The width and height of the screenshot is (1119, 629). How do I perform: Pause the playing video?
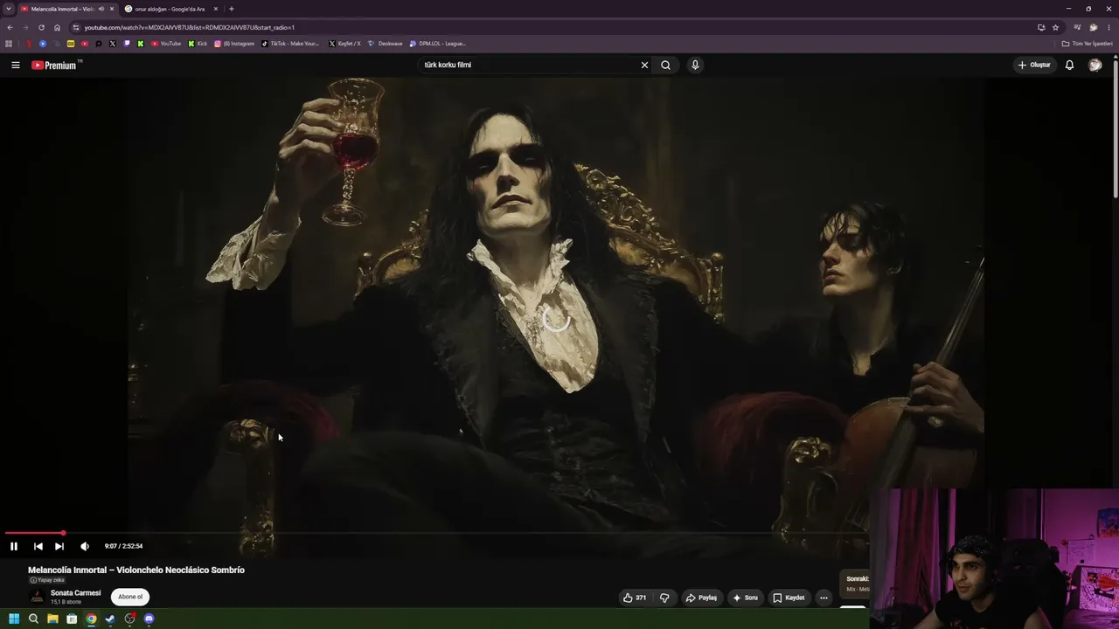click(x=14, y=546)
